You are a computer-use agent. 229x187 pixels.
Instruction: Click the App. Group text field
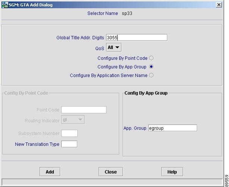173,128
